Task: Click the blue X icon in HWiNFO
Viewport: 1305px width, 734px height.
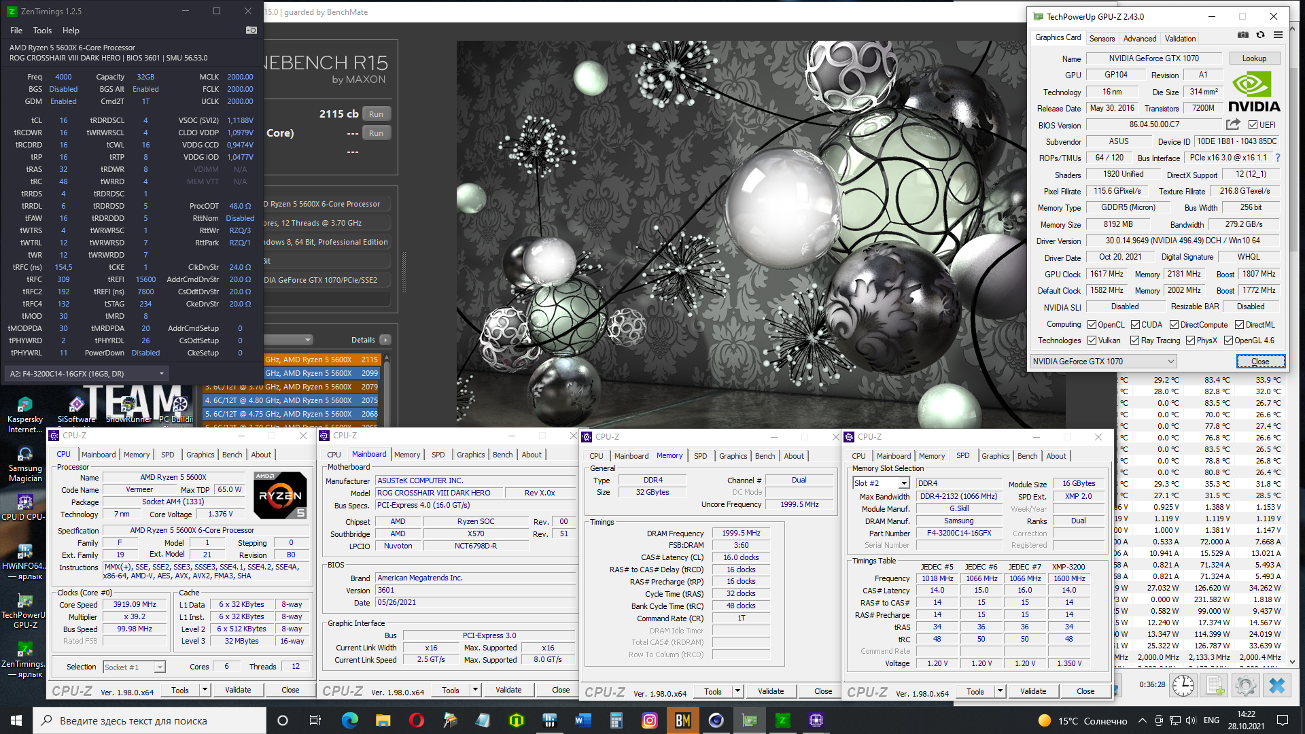Action: (1277, 685)
